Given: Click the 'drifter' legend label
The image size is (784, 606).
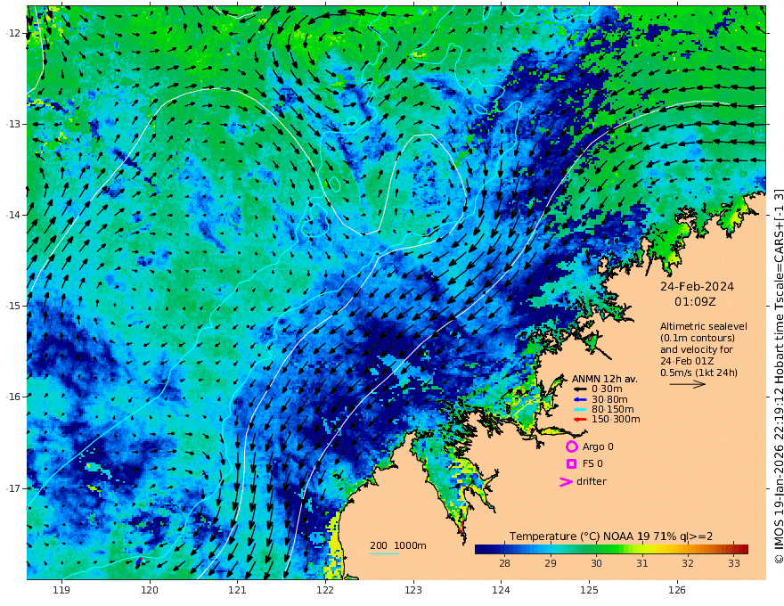Looking at the screenshot, I should click(591, 481).
